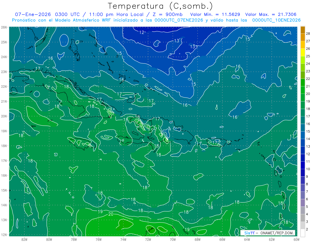
Task: Click the 'Valor Min. = 11.5629' readout
Action: (x=215, y=14)
